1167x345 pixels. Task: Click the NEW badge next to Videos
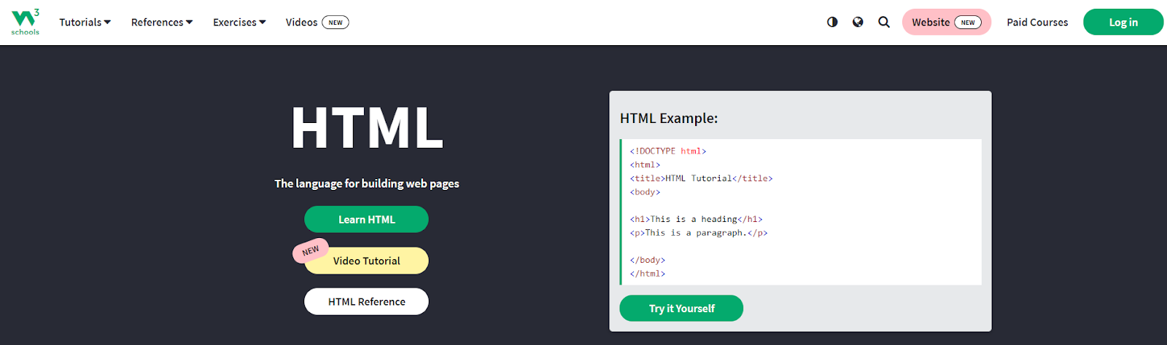click(336, 23)
